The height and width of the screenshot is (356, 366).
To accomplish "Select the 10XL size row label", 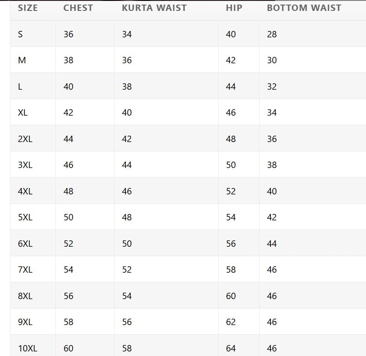I will 28,349.
